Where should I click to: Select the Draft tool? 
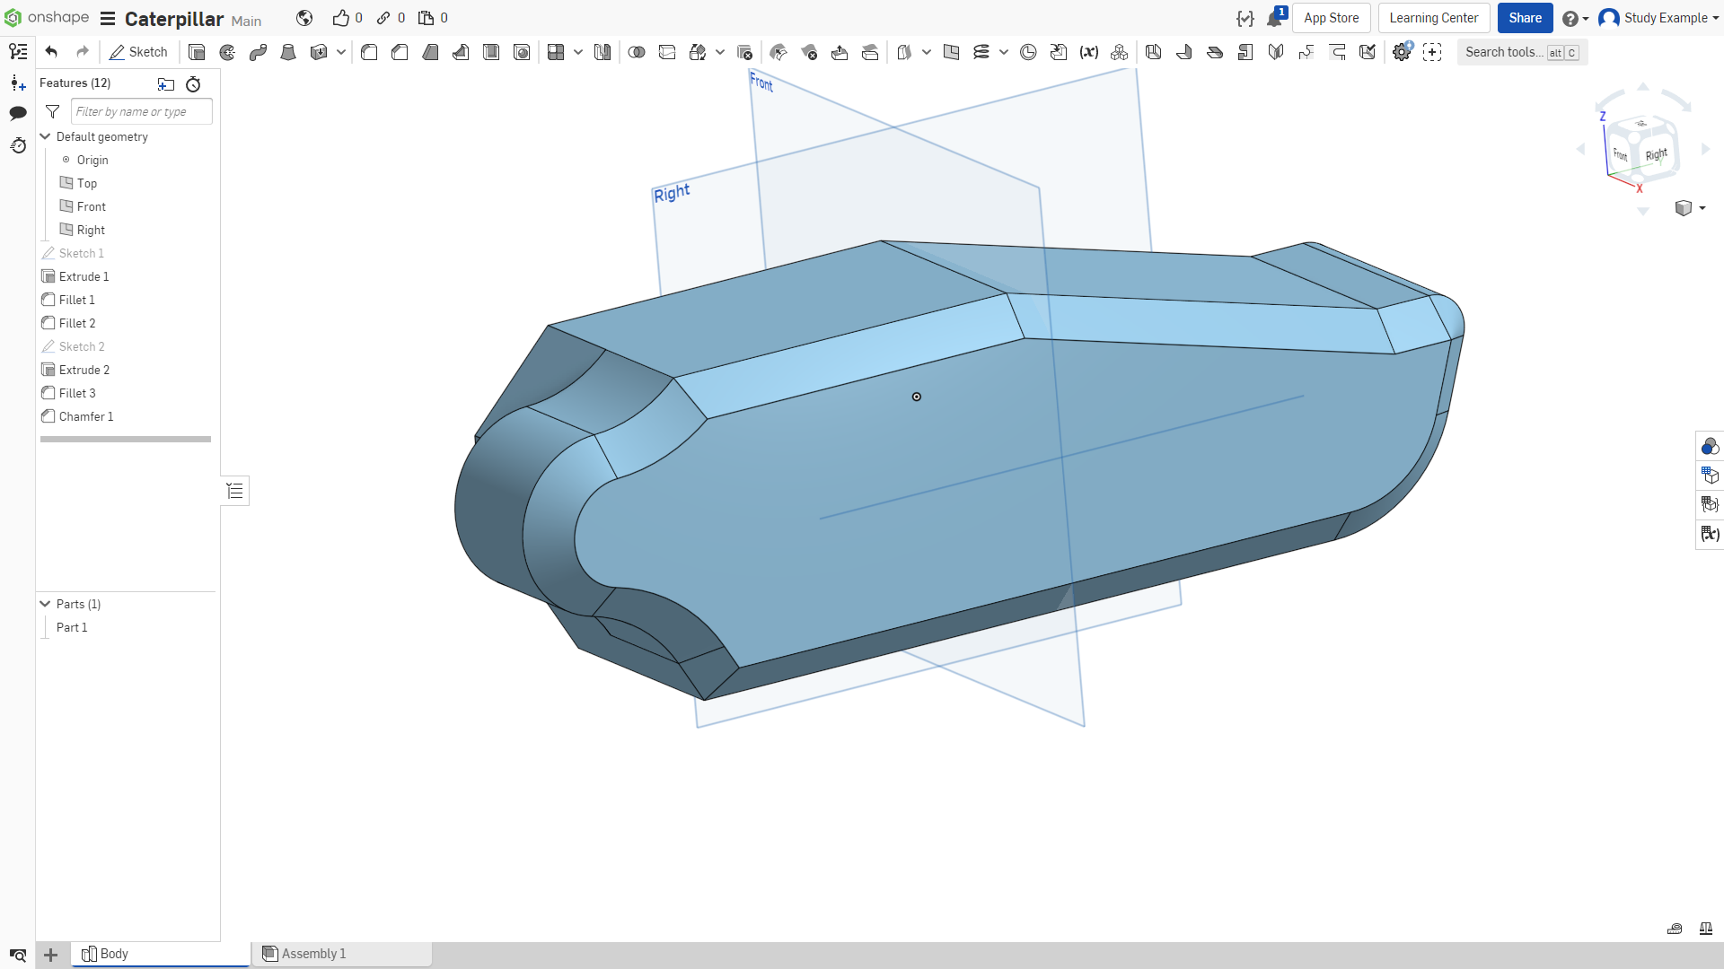pos(430,52)
